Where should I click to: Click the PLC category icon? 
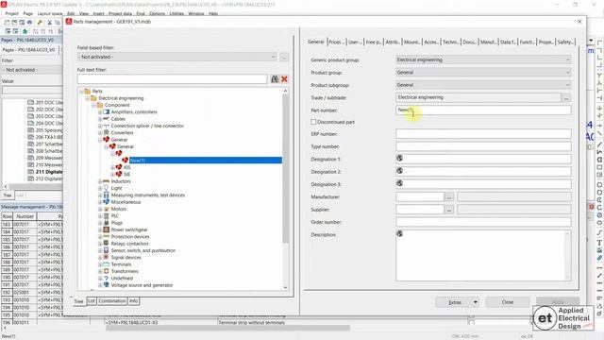tap(107, 216)
